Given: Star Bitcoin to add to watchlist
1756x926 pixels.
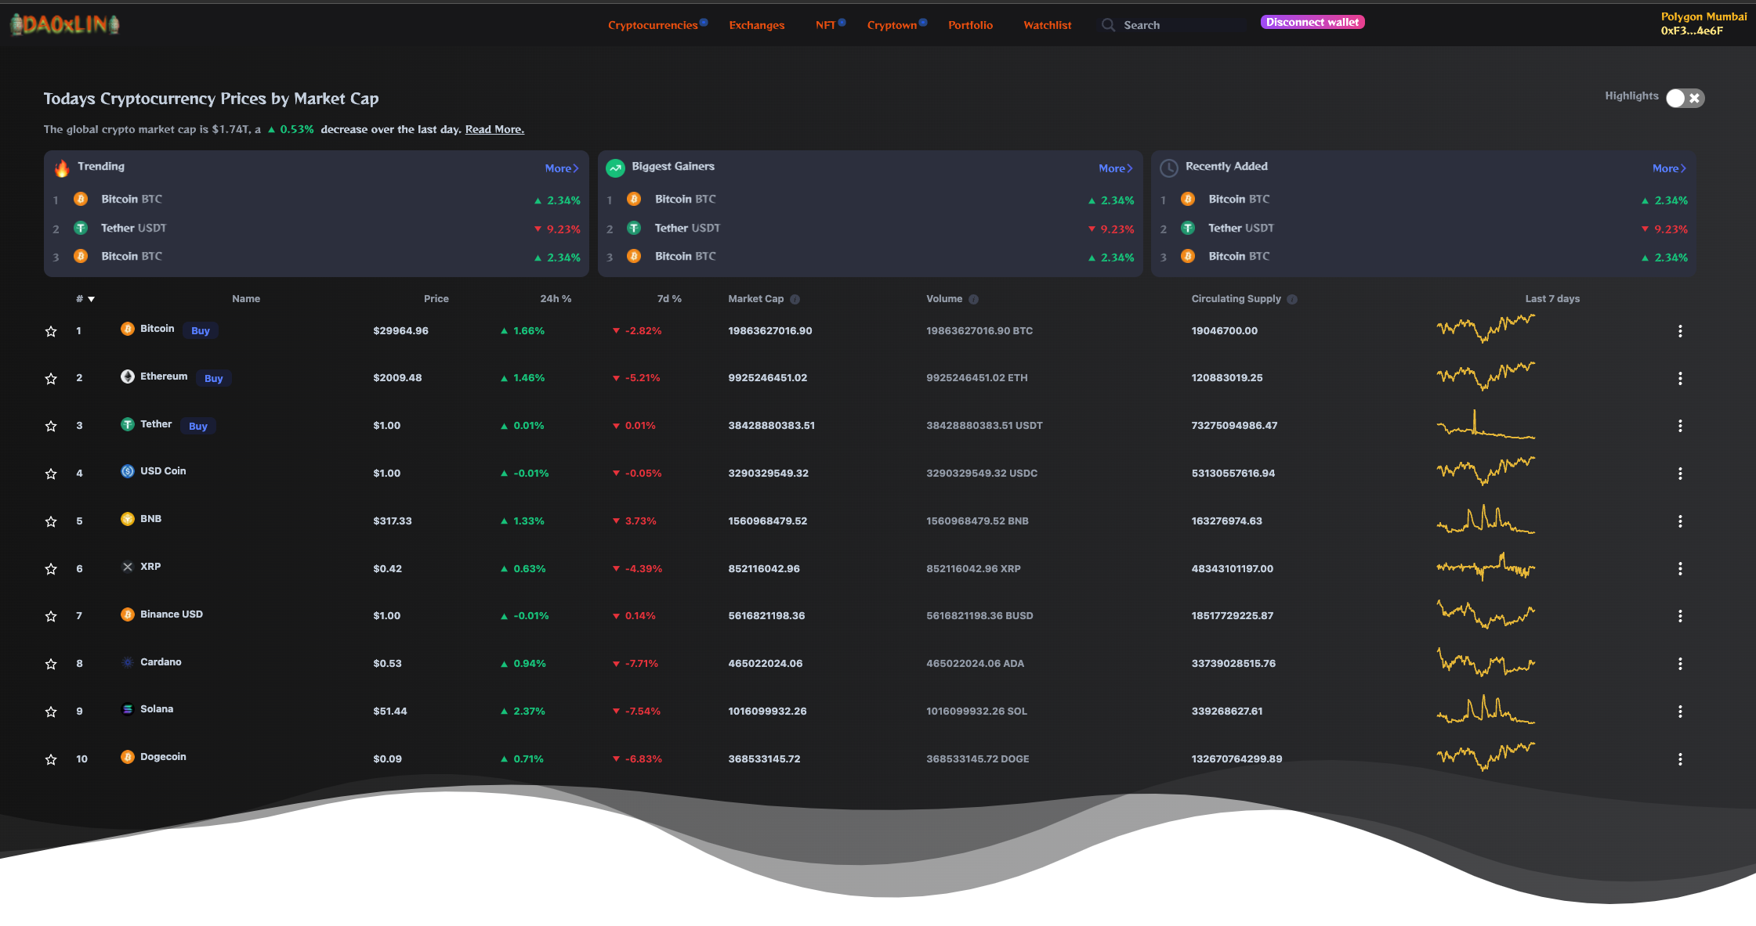Looking at the screenshot, I should tap(51, 331).
